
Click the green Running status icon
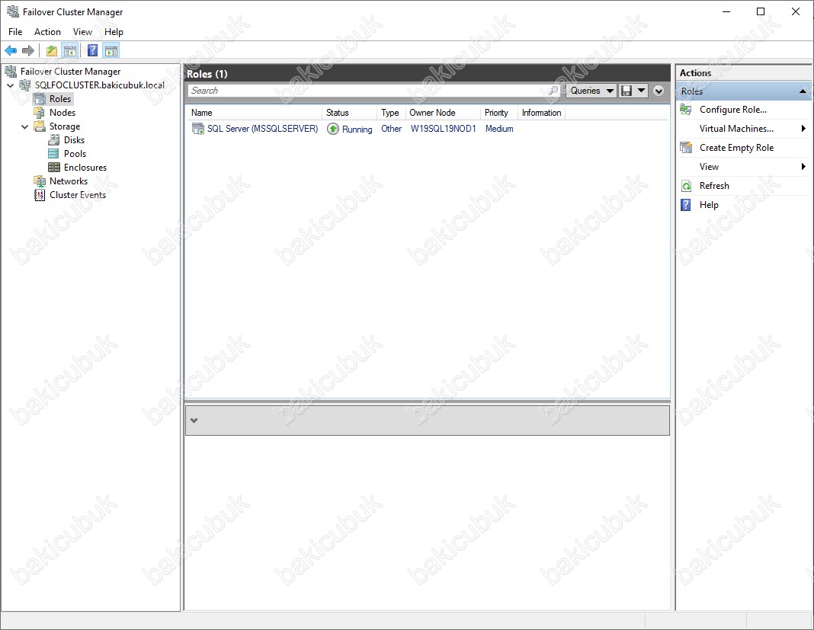coord(333,129)
